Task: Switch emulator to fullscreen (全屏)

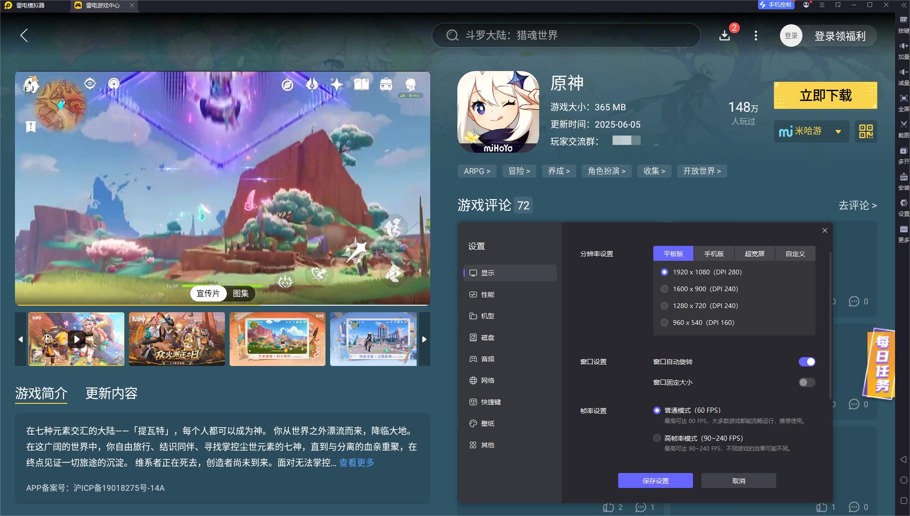Action: (903, 103)
